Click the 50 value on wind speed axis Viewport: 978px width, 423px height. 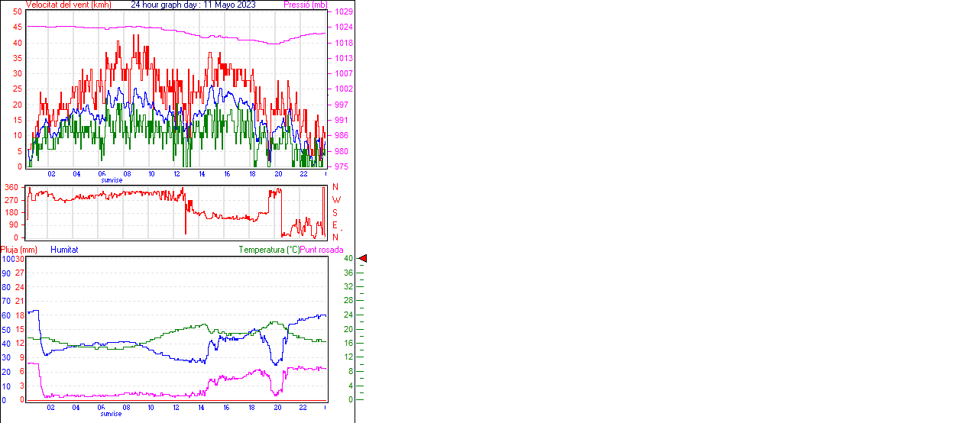(x=18, y=12)
